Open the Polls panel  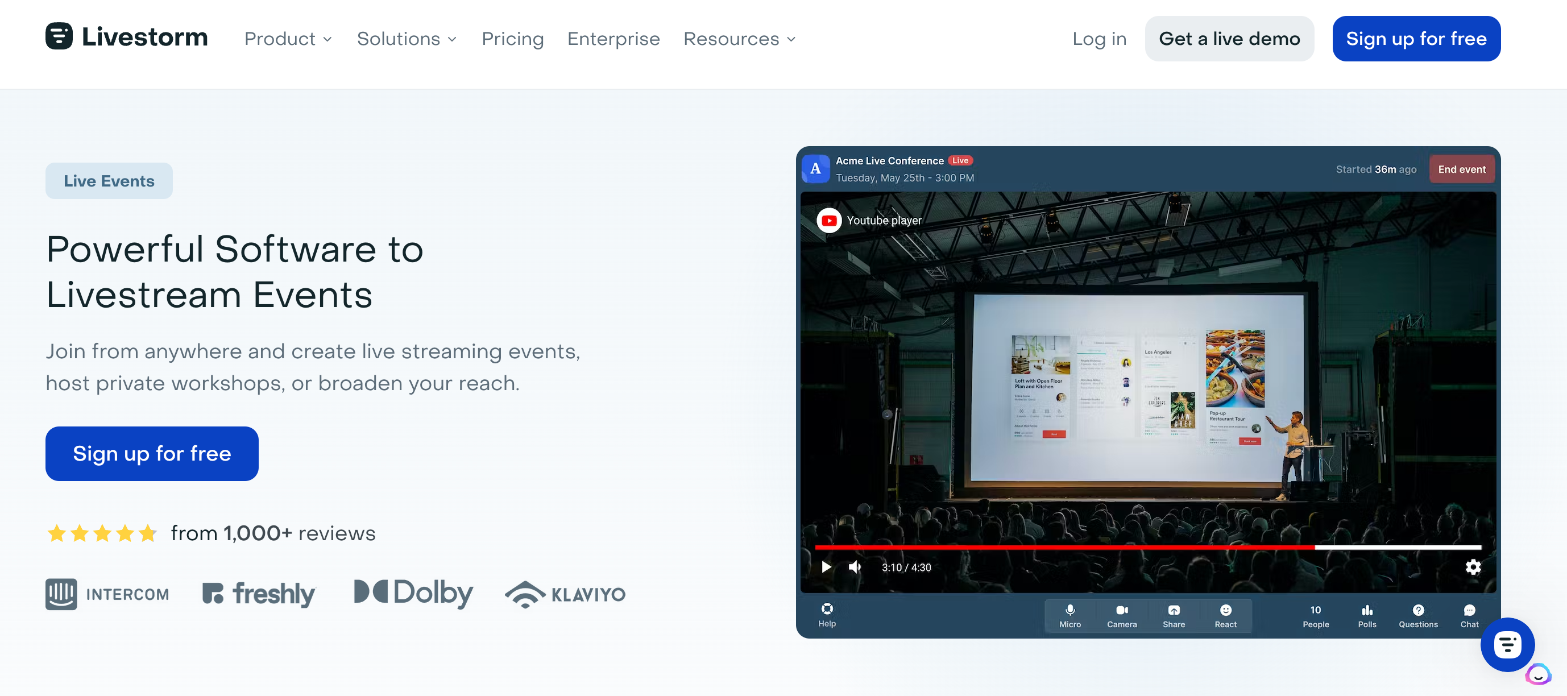[1367, 615]
